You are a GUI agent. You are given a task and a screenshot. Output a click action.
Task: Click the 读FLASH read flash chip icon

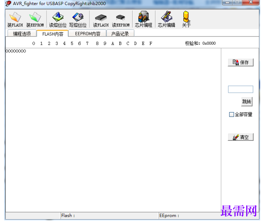(101, 19)
